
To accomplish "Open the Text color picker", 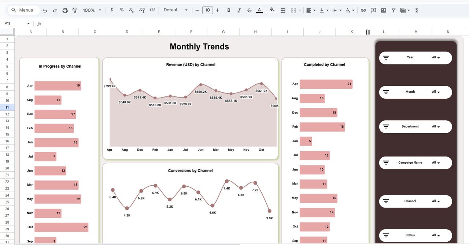I will 259,10.
